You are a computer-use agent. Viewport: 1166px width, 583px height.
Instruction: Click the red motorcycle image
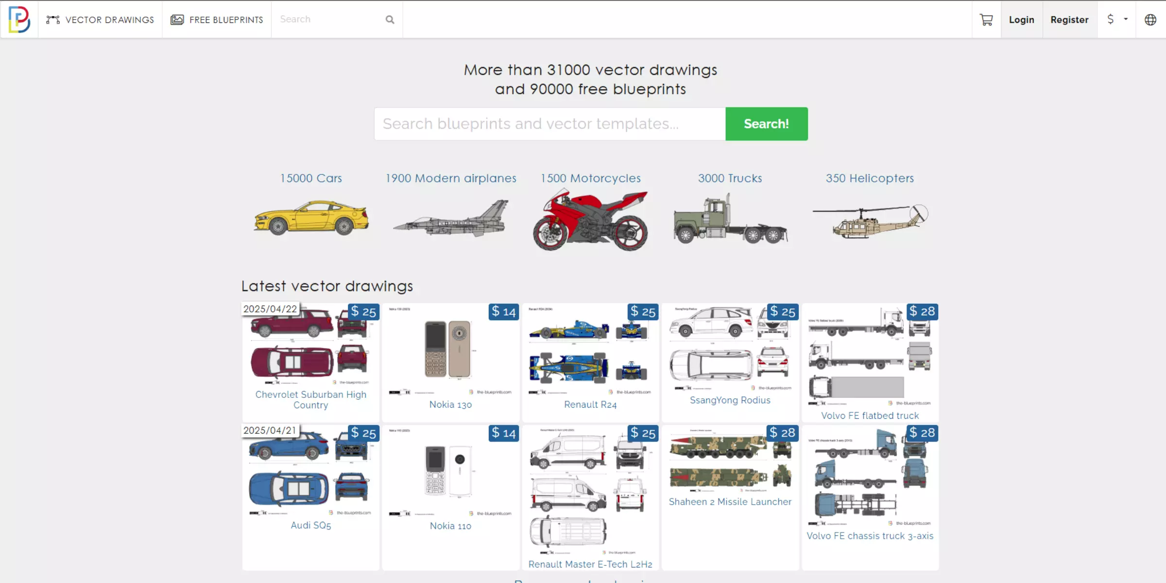pyautogui.click(x=590, y=221)
